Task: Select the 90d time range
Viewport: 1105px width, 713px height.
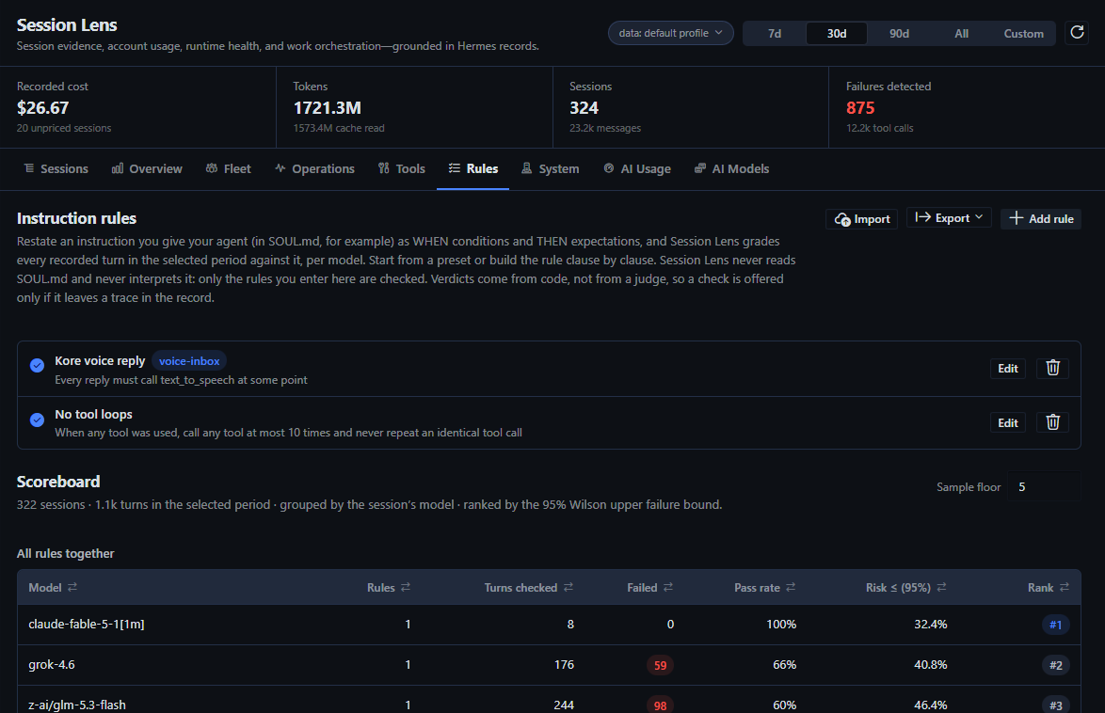Action: [899, 33]
